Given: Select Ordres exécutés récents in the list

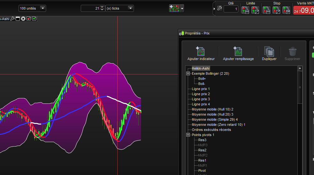Looking at the screenshot, I should pyautogui.click(x=211, y=130).
